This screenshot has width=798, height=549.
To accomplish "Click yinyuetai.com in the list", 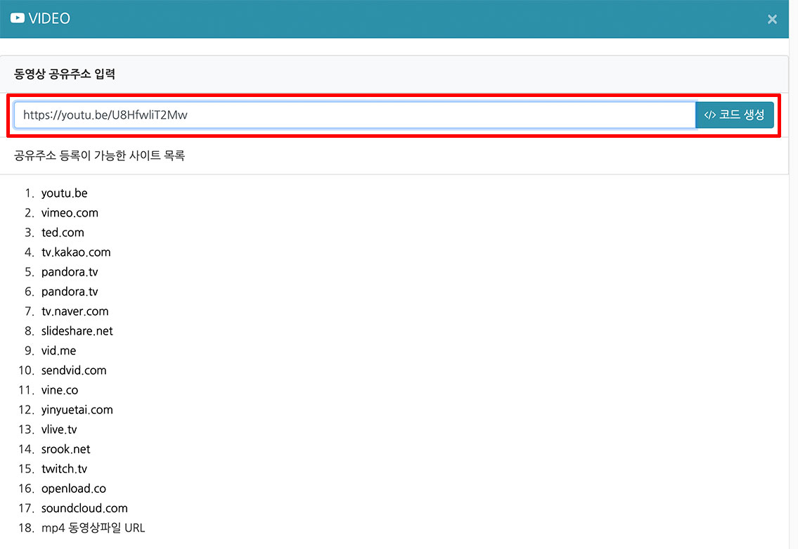I will tap(77, 410).
